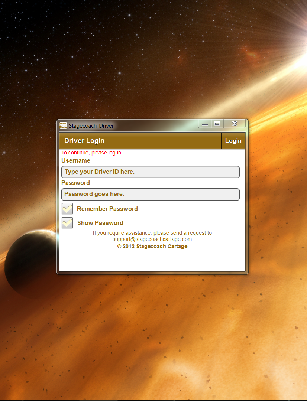This screenshot has height=401, width=307.
Task: Click the Stagecoach_Driver app icon in title bar
Action: 63,125
